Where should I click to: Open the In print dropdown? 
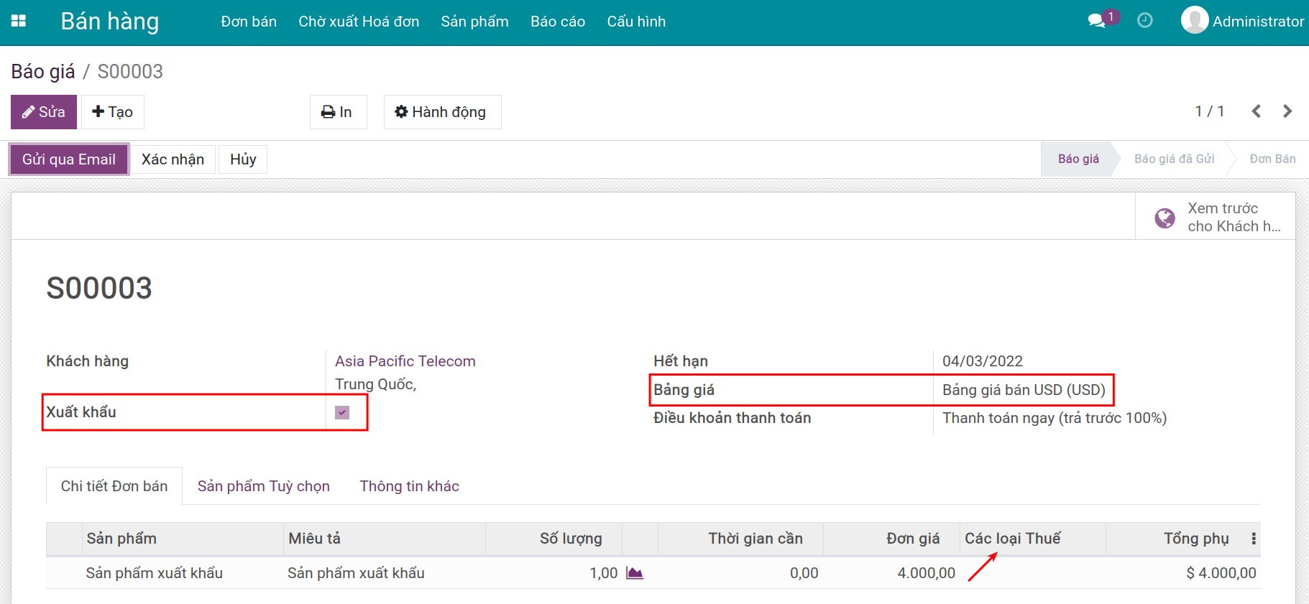337,112
